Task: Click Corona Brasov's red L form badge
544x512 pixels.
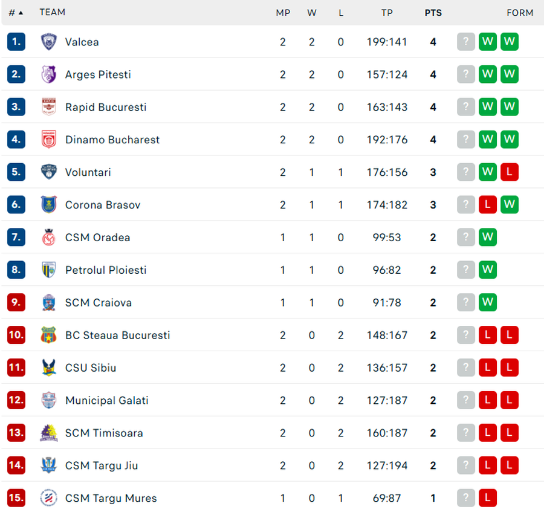Action: pos(488,205)
